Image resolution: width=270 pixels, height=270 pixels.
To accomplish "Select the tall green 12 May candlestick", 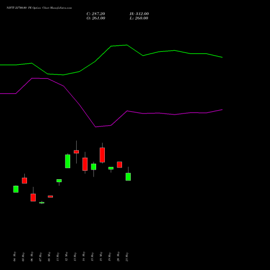I will [x=67, y=161].
